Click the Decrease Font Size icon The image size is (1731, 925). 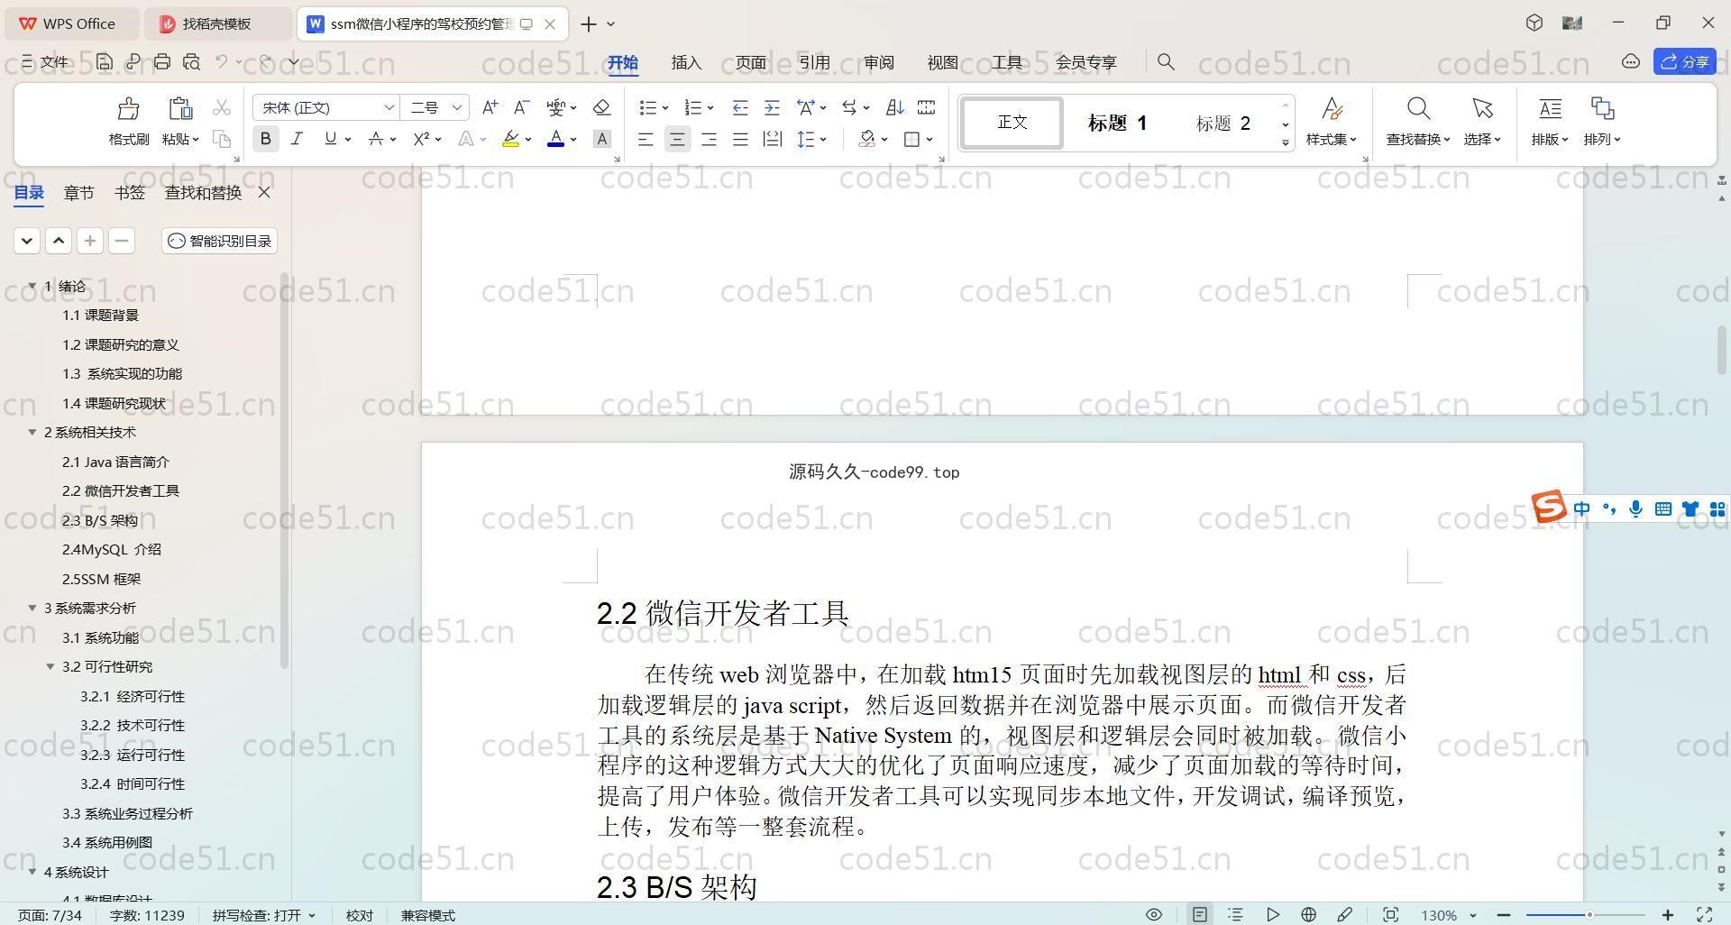521,107
